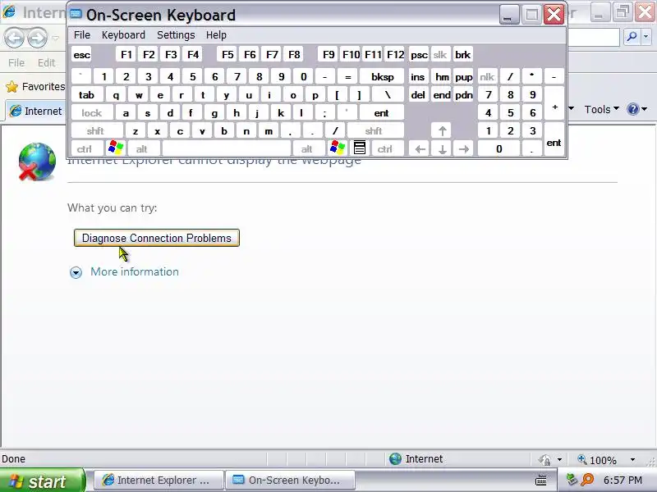The height and width of the screenshot is (492, 657).
Task: Click the psc (print screen) key
Action: pos(419,55)
